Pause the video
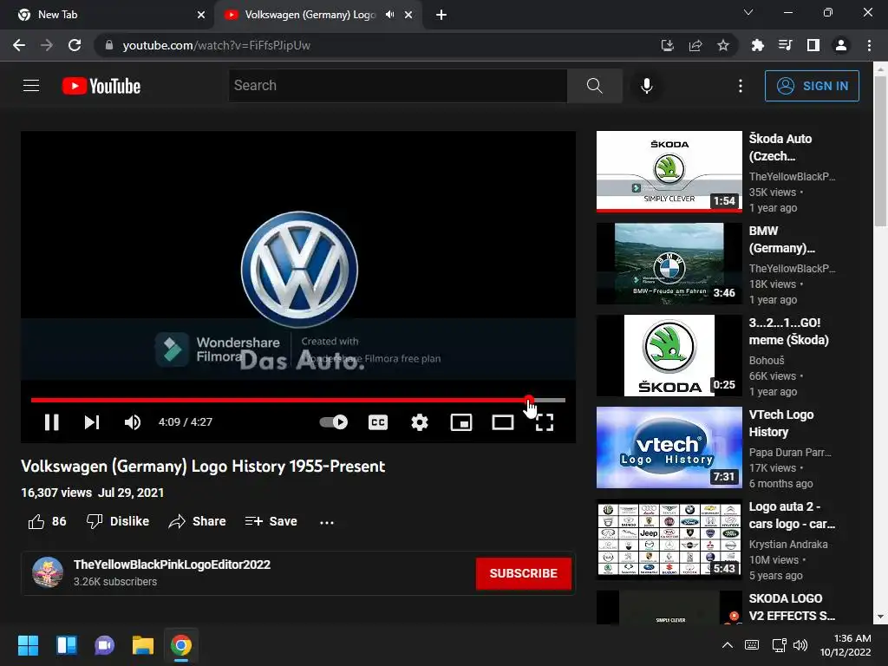The image size is (888, 666). [x=51, y=422]
